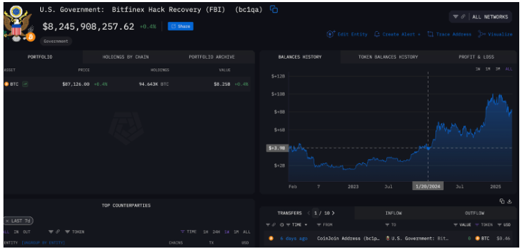This screenshot has width=522, height=251.
Task: Open transfers TIME filter
Action: [294, 225]
